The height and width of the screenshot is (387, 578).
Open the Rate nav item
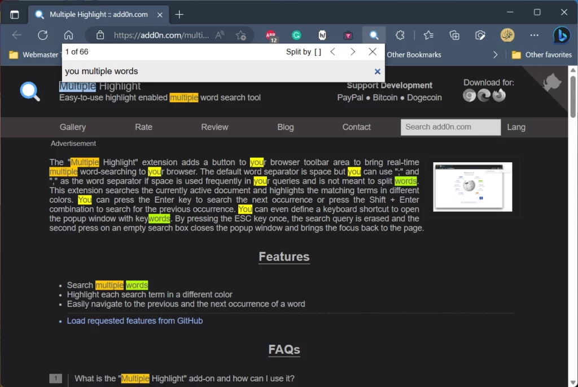pyautogui.click(x=143, y=127)
